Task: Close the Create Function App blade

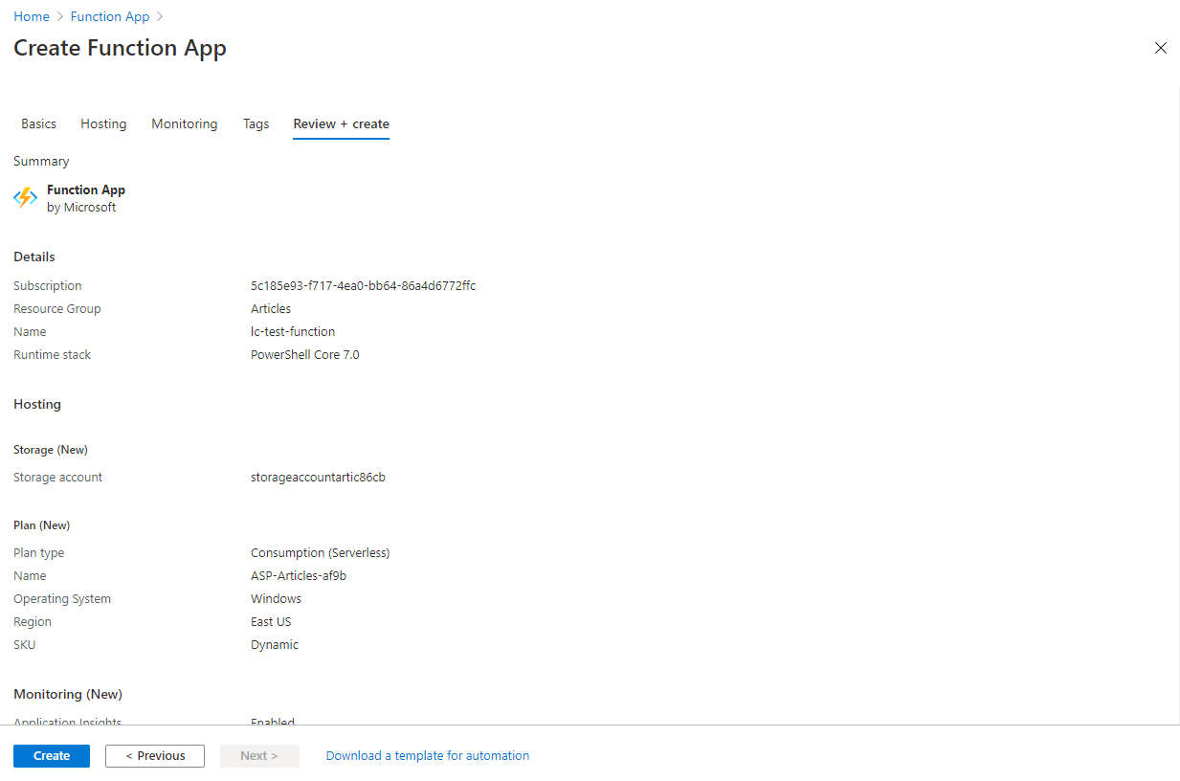Action: tap(1160, 47)
